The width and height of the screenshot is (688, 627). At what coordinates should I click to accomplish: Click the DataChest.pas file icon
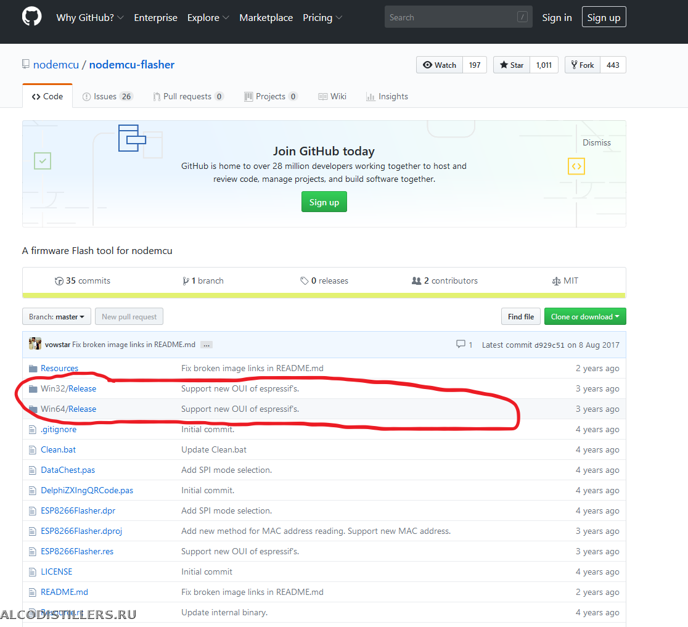click(33, 470)
